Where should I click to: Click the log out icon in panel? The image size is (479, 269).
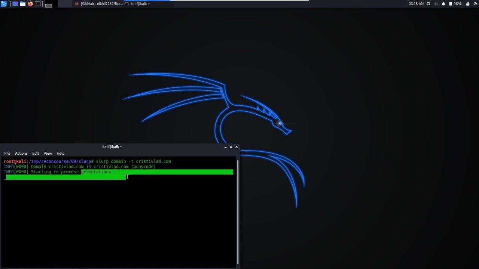tap(475, 4)
